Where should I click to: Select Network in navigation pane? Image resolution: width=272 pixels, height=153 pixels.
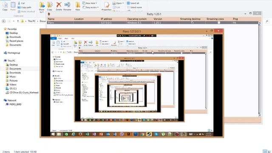pos(10,100)
